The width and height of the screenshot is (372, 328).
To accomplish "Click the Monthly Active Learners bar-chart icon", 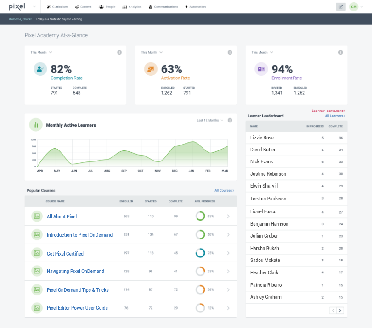I will pos(36,125).
